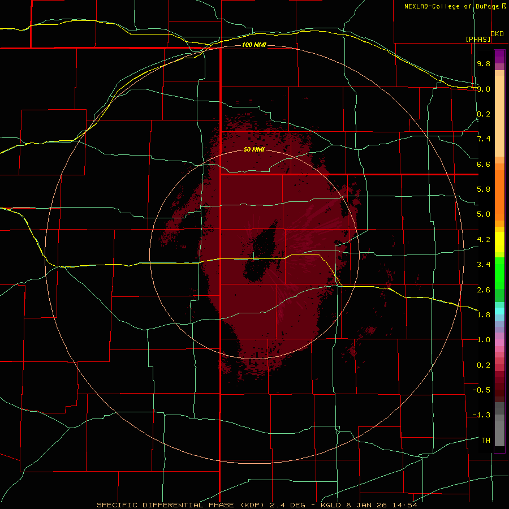Click the gray segment of the color bar
Viewport: 509px width, 509px height.
(x=499, y=425)
